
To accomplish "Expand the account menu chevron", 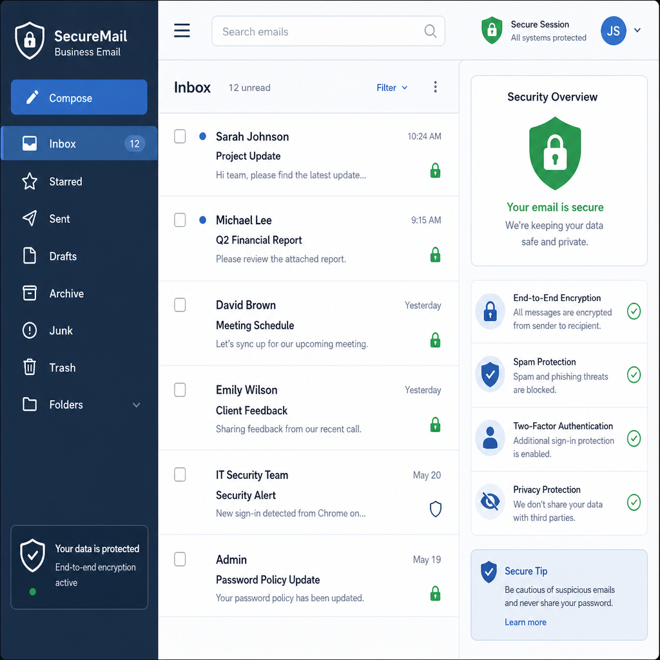I will click(x=637, y=30).
